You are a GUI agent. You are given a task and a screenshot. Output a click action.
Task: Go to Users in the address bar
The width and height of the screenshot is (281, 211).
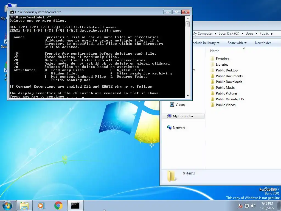[249, 34]
